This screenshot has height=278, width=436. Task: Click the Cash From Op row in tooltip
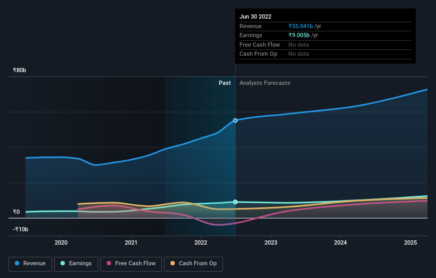click(326, 54)
